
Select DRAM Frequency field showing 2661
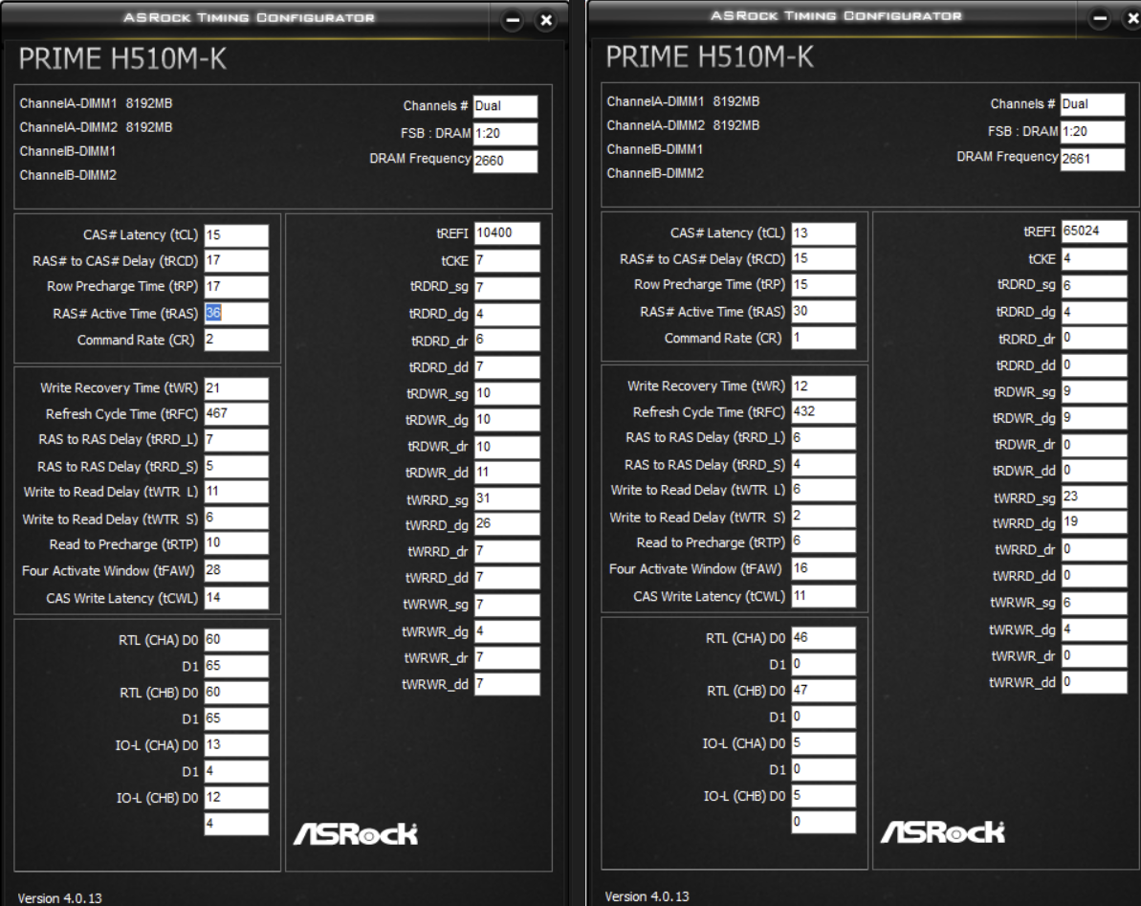click(x=1092, y=160)
